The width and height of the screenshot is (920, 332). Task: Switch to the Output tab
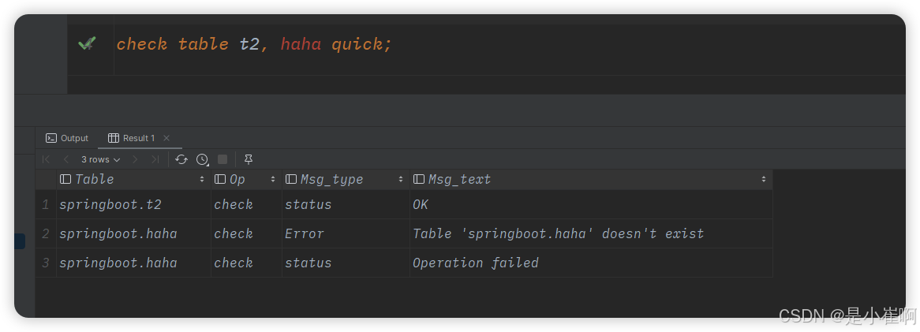click(67, 138)
